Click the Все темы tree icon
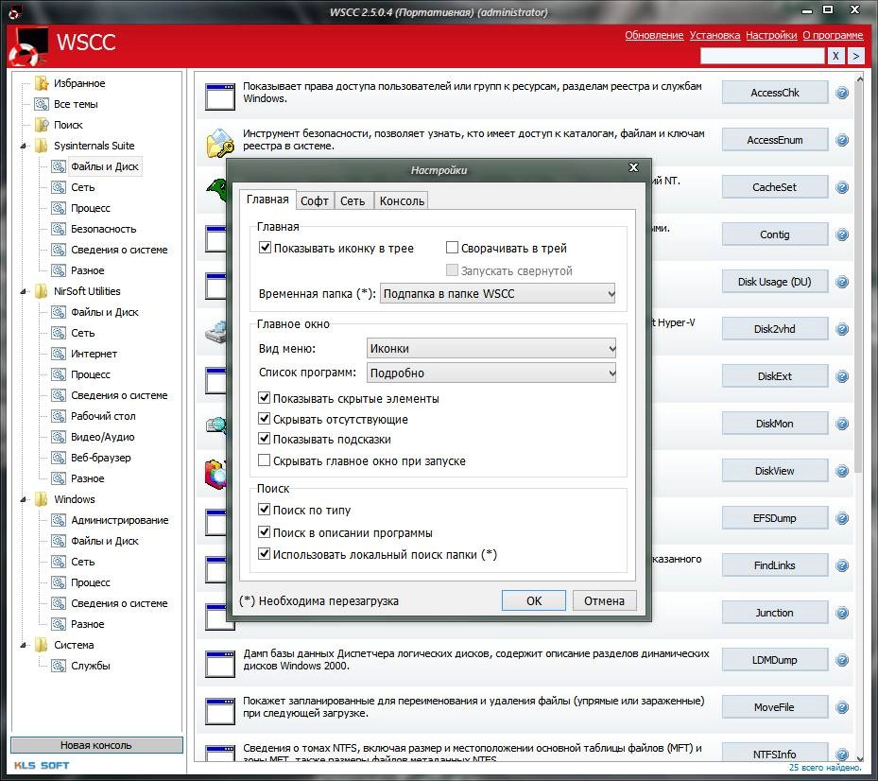 click(42, 104)
